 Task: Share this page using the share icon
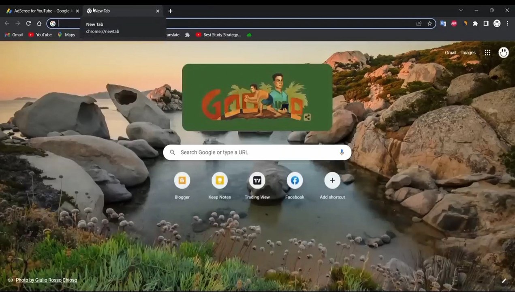[x=419, y=24]
